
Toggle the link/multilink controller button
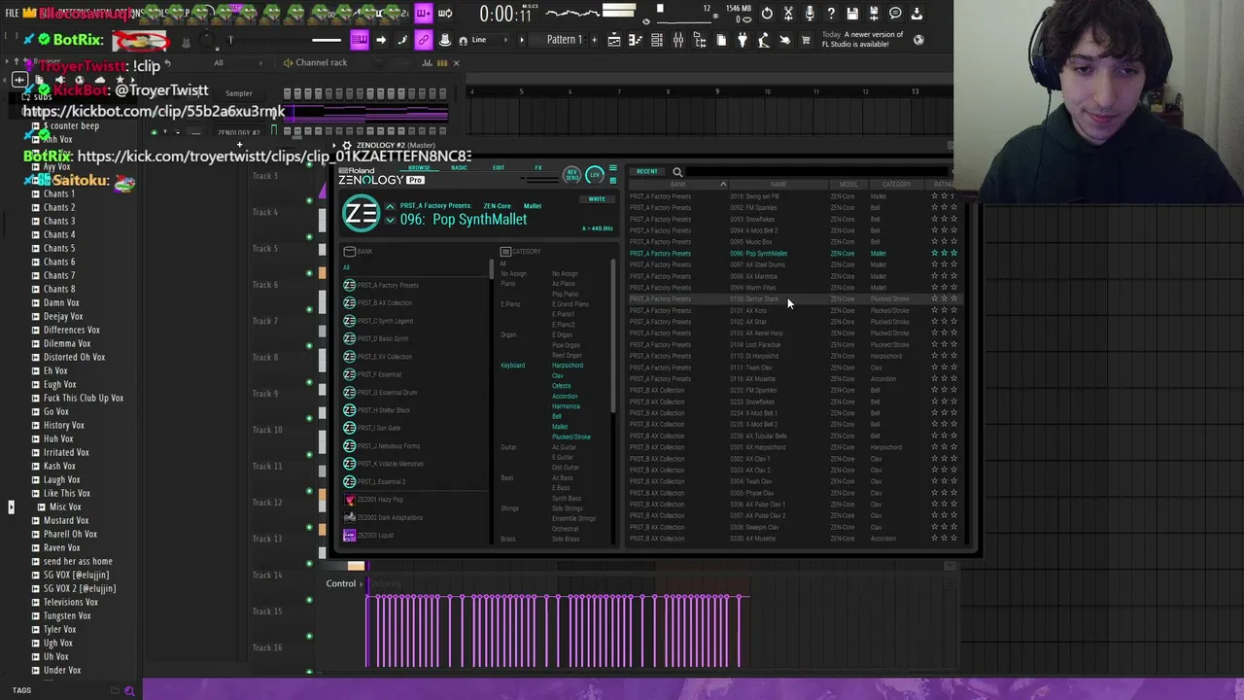click(424, 40)
